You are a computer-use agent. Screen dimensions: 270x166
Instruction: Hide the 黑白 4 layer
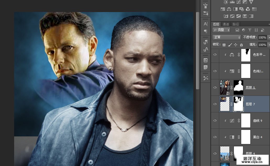click(x=215, y=137)
